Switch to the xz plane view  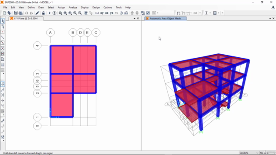tap(107, 13)
